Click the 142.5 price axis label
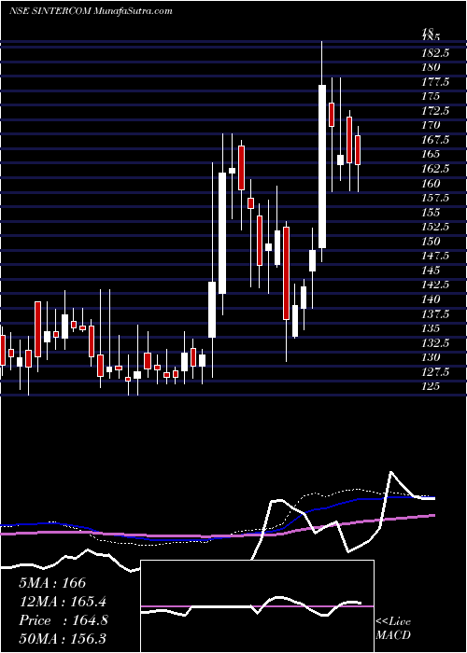467x653 pixels. point(436,285)
